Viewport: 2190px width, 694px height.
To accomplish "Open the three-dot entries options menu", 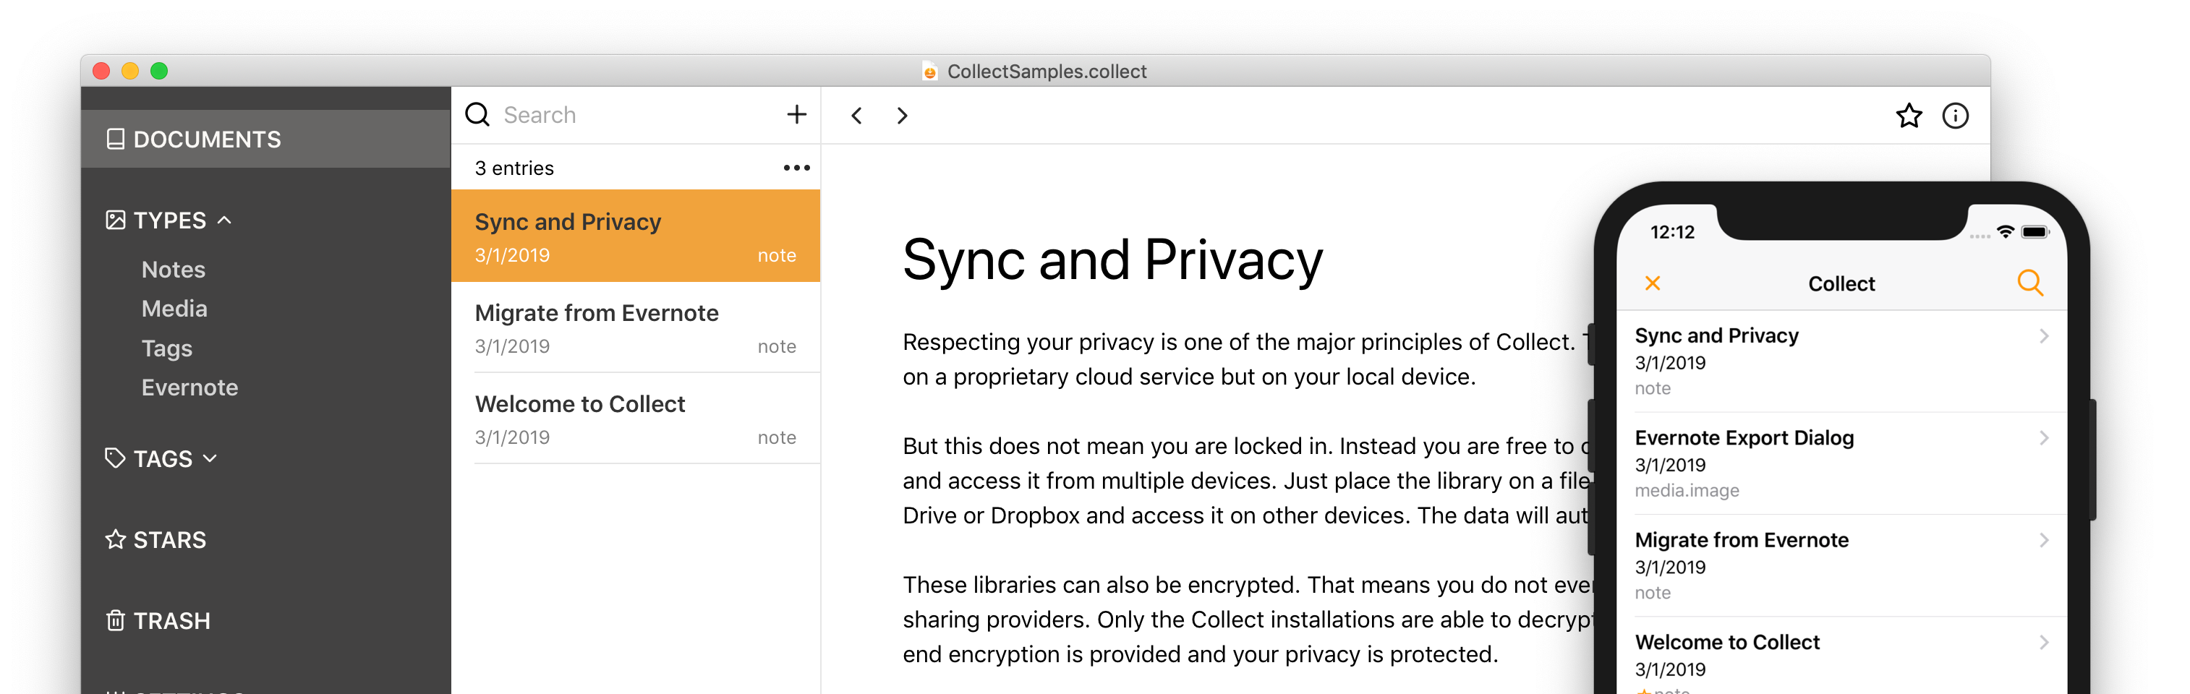I will [796, 168].
